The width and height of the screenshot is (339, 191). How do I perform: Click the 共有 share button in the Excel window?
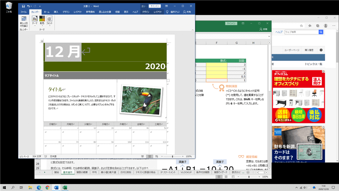[x=263, y=29]
